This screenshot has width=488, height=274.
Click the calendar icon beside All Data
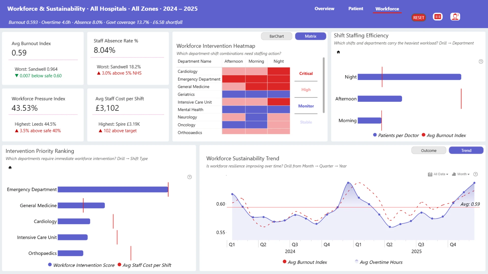[430, 174]
